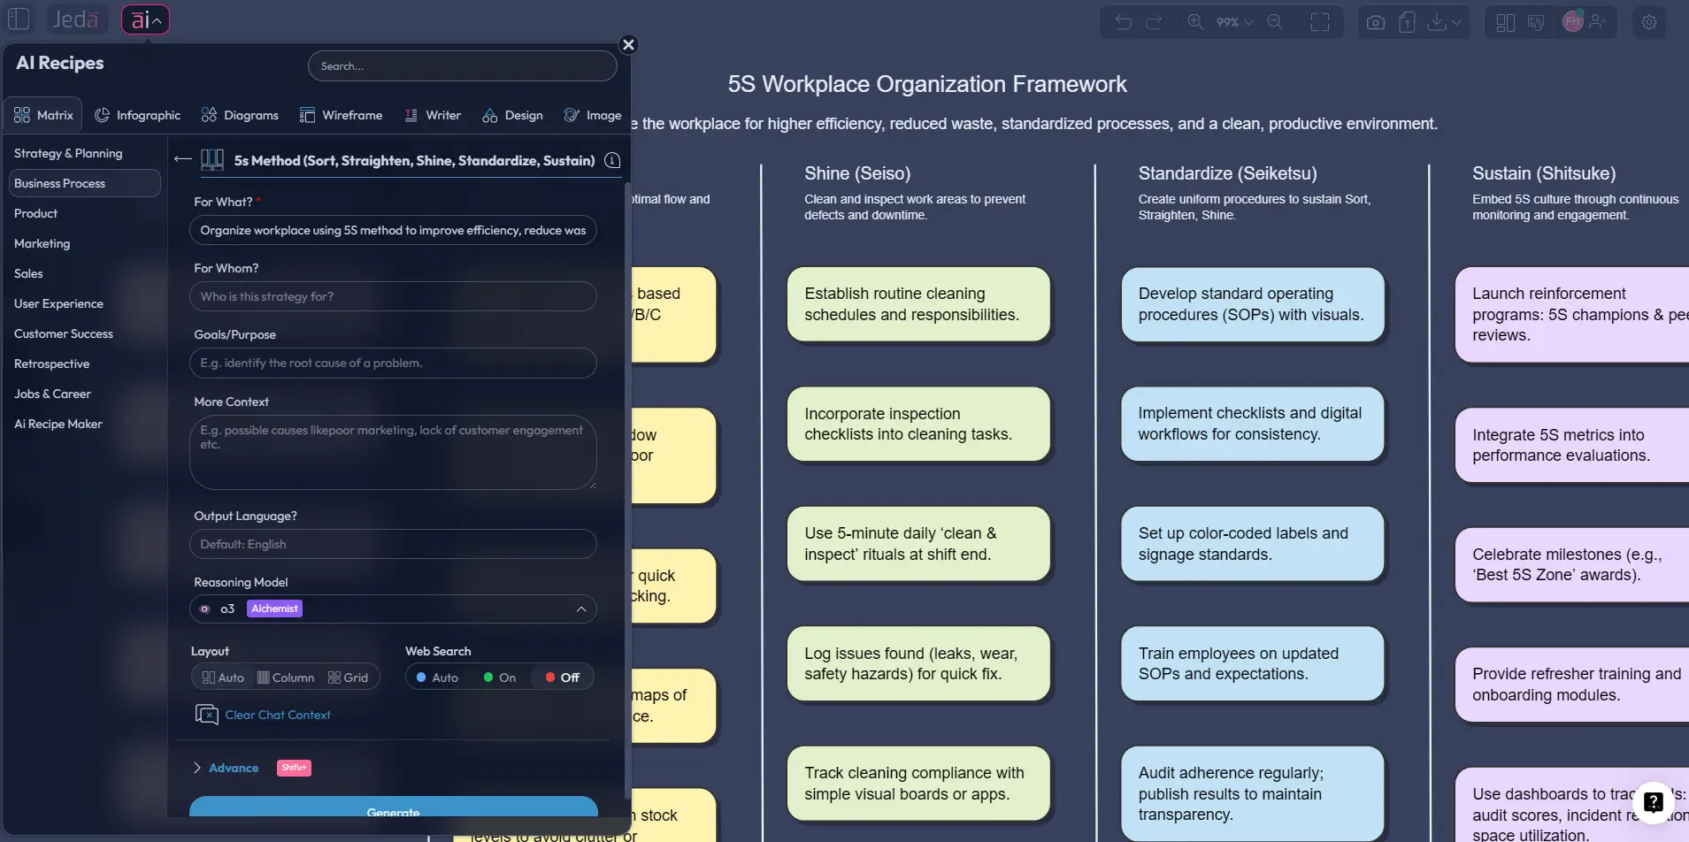Upload a file with the upload icon
Image resolution: width=1689 pixels, height=842 pixels.
click(x=1407, y=22)
